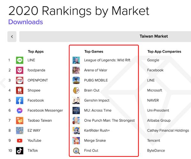
Task: Select the Shopee app icon
Action: coord(20,90)
